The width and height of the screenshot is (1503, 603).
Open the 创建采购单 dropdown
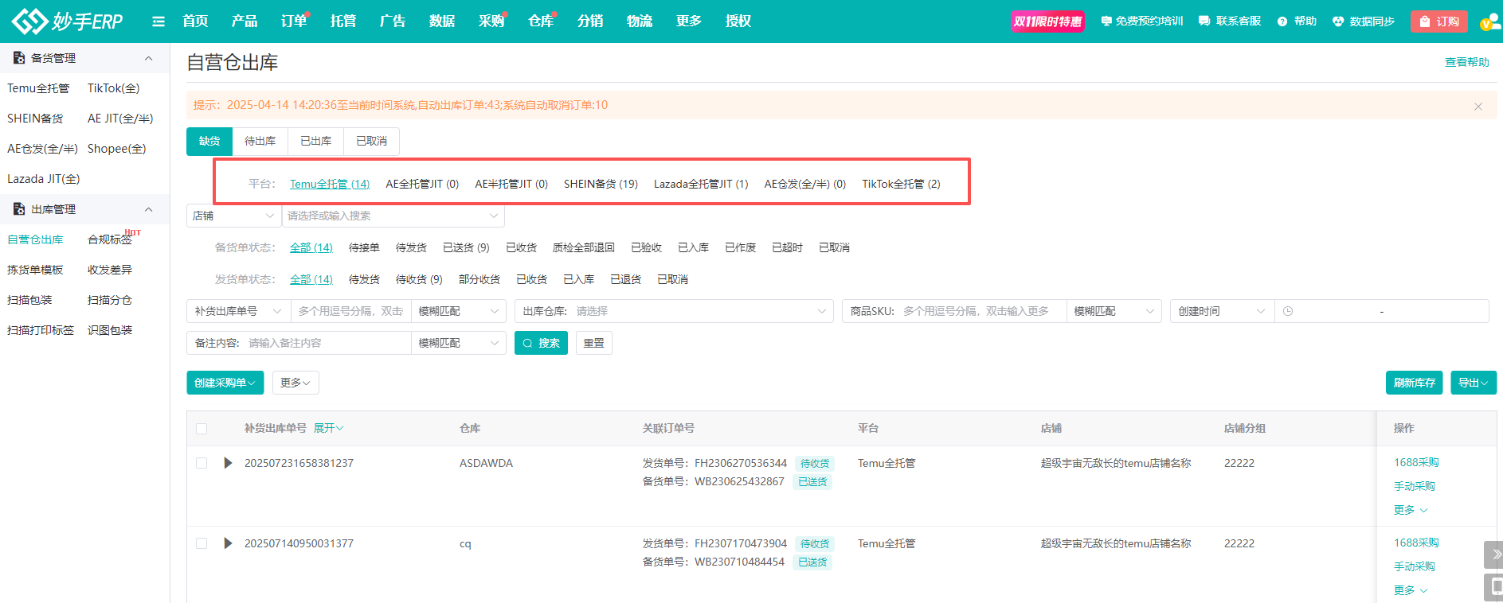pos(225,383)
